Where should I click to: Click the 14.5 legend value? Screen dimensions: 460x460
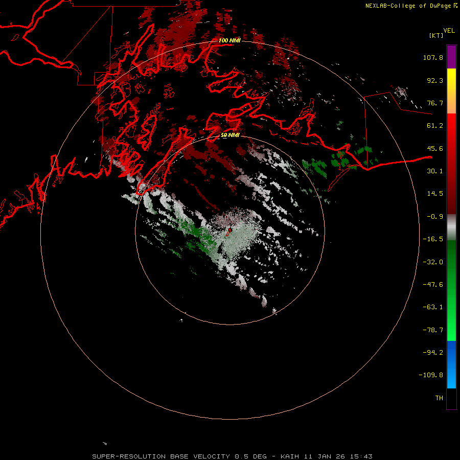(435, 194)
